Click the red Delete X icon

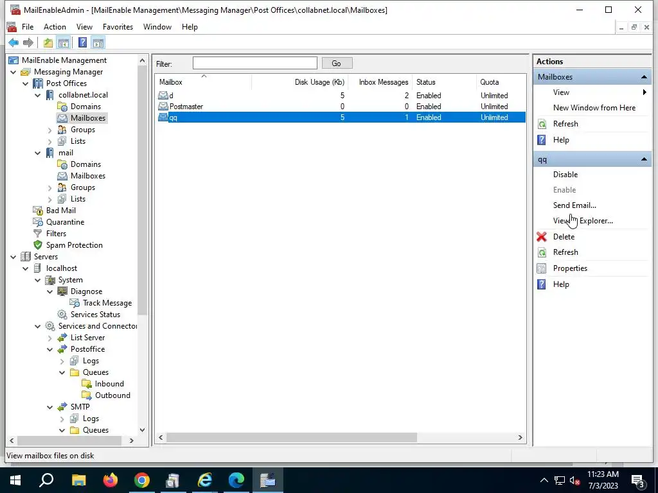(542, 237)
